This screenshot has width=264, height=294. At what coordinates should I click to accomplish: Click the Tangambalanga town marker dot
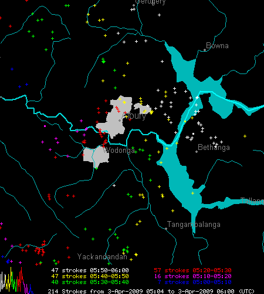click(166, 229)
